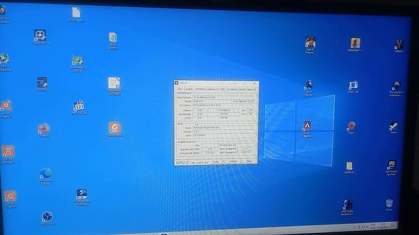Launch Battlefield 1 from the desktop
419x235 pixels.
pos(355,44)
